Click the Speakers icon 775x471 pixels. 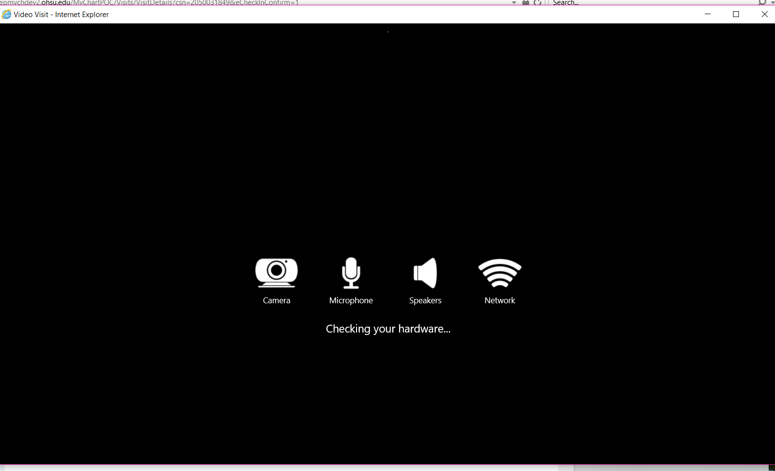pos(425,273)
